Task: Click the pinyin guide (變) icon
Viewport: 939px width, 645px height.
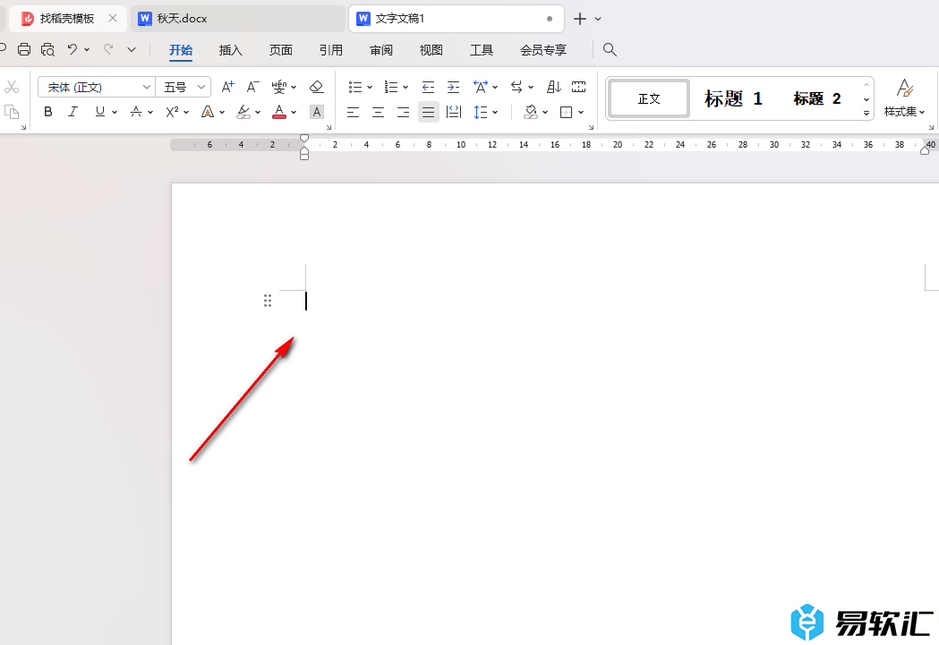Action: click(279, 88)
